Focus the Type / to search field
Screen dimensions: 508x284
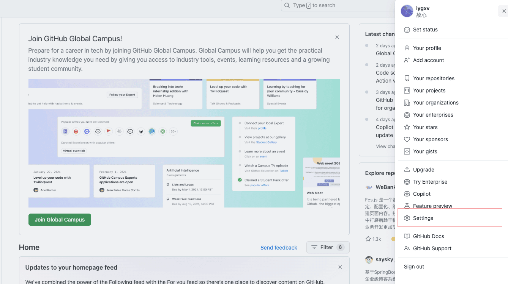[338, 5]
